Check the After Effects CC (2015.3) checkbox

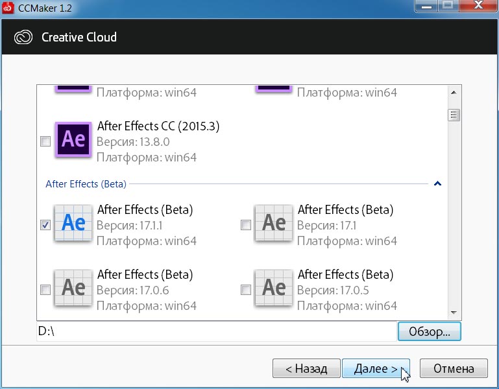[45, 141]
